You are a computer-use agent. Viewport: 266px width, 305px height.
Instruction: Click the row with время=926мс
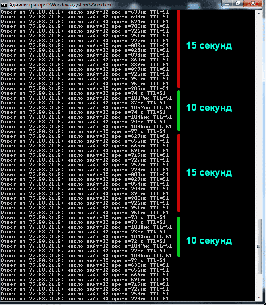click(85, 203)
